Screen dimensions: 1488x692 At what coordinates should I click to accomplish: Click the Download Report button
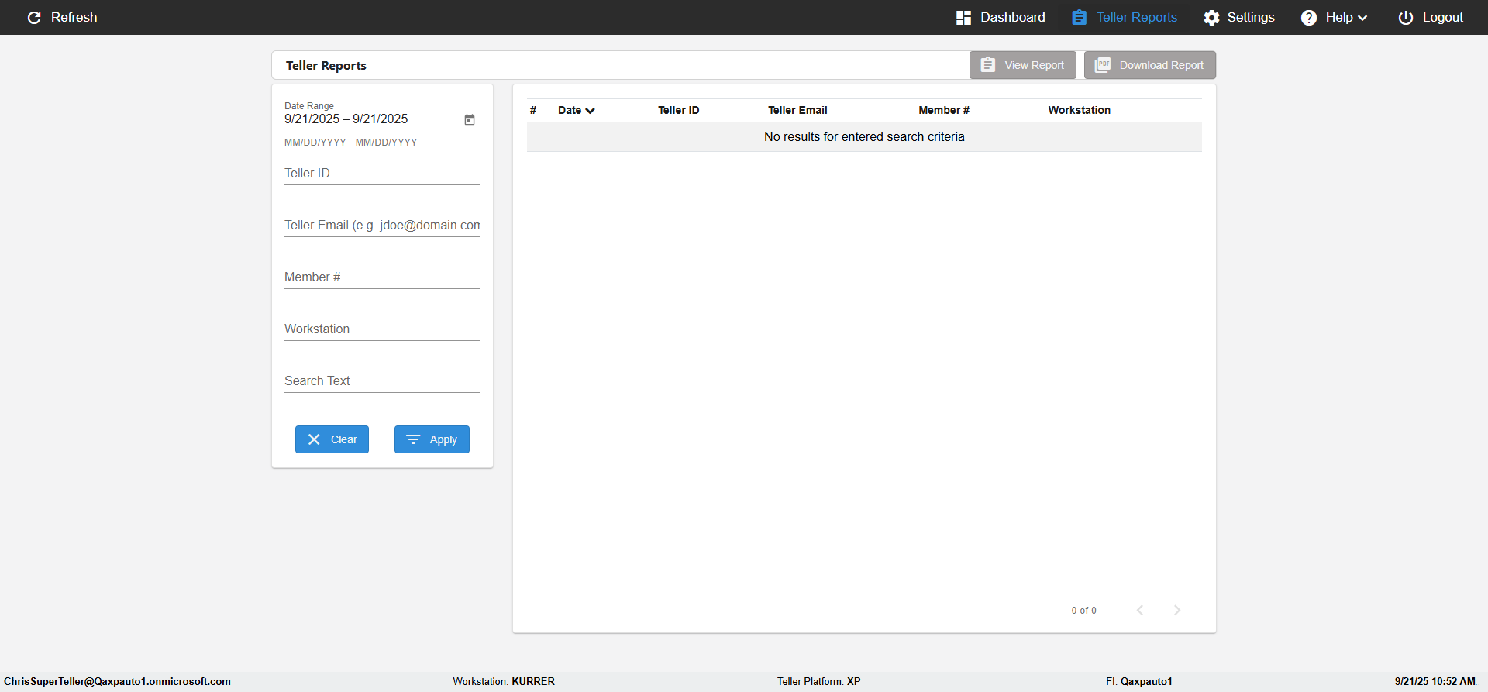[1150, 65]
